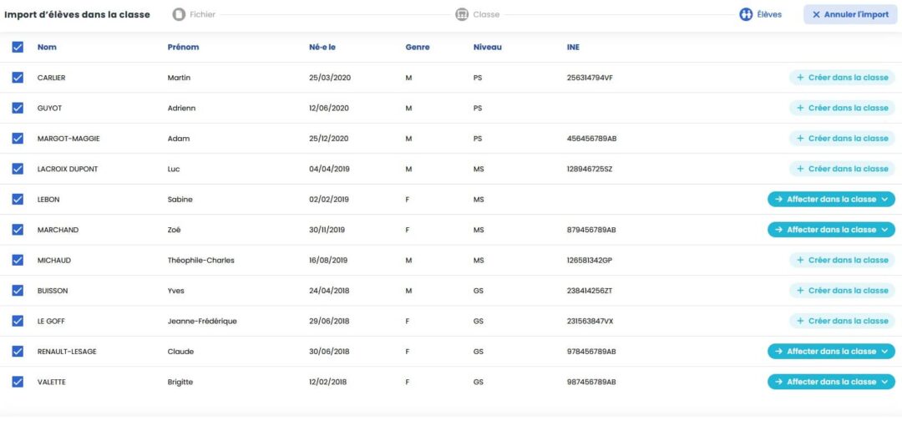Click Créer dans la classe for LACROIX DUPONT
Image resolution: width=902 pixels, height=421 pixels.
842,169
